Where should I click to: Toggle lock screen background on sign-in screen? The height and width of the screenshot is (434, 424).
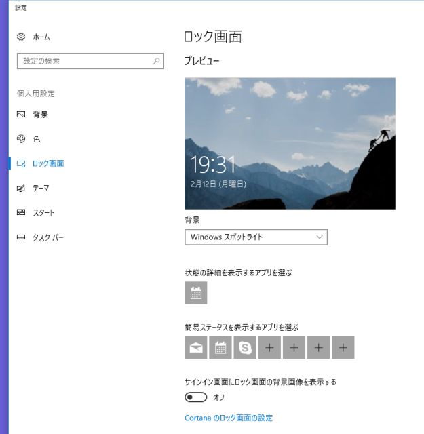(x=195, y=397)
